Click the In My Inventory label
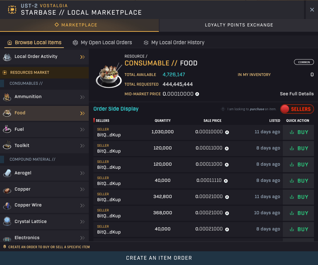Screen dimensions: 318x265 click(254, 75)
